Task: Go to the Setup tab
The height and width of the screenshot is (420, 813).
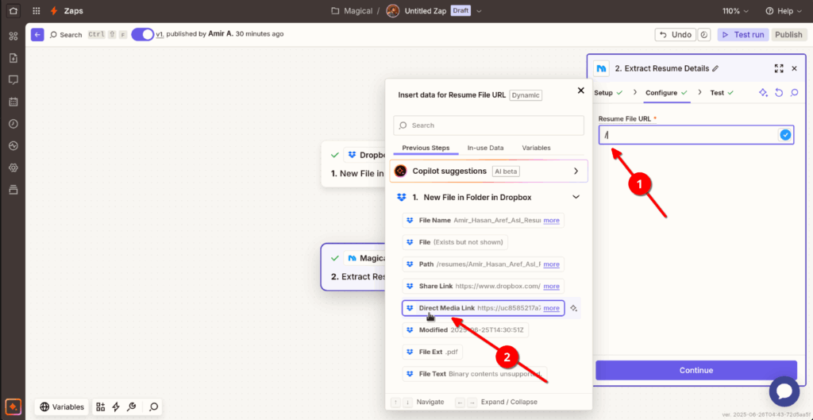Action: 608,93
